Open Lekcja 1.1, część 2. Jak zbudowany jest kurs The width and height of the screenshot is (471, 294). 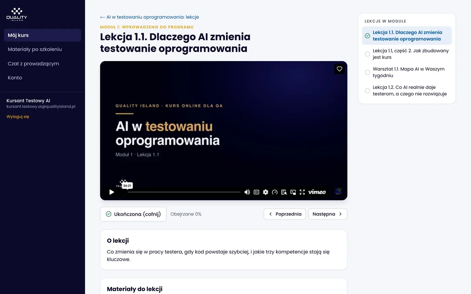pyautogui.click(x=407, y=54)
